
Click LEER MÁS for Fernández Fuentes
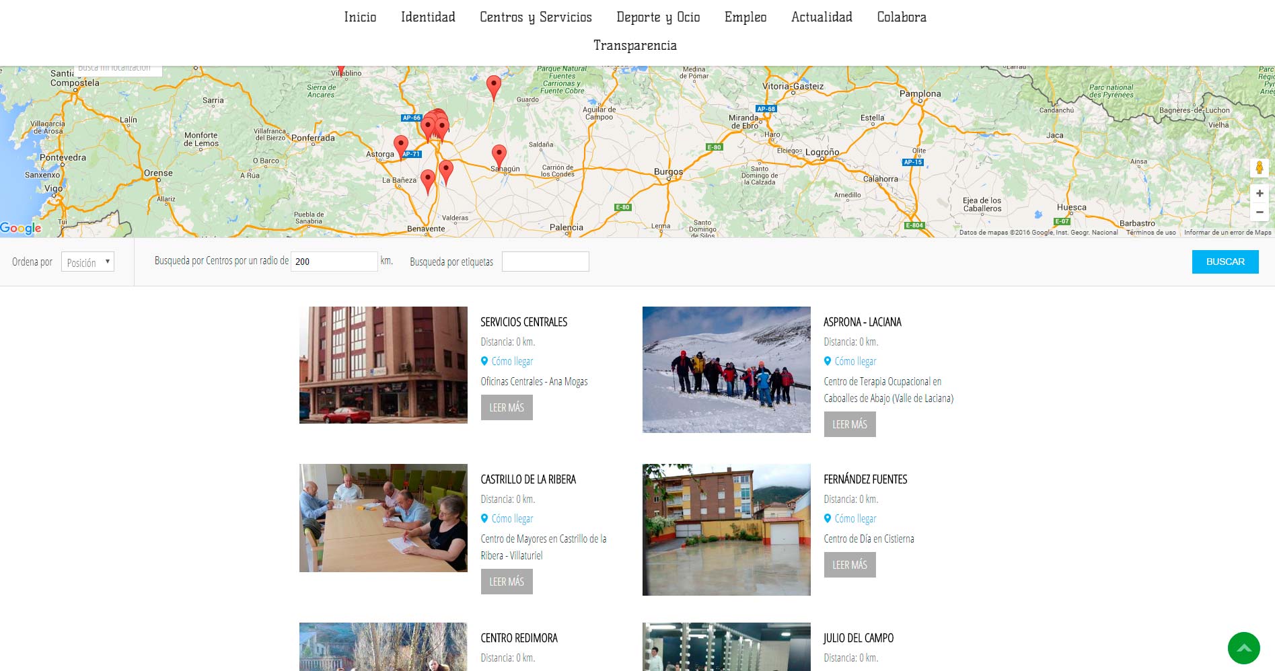(850, 565)
